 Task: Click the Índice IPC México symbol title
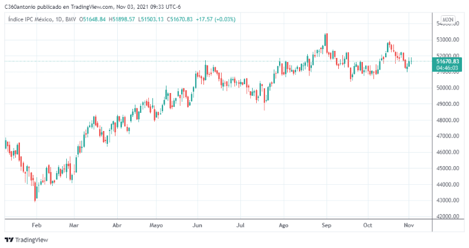click(x=29, y=19)
